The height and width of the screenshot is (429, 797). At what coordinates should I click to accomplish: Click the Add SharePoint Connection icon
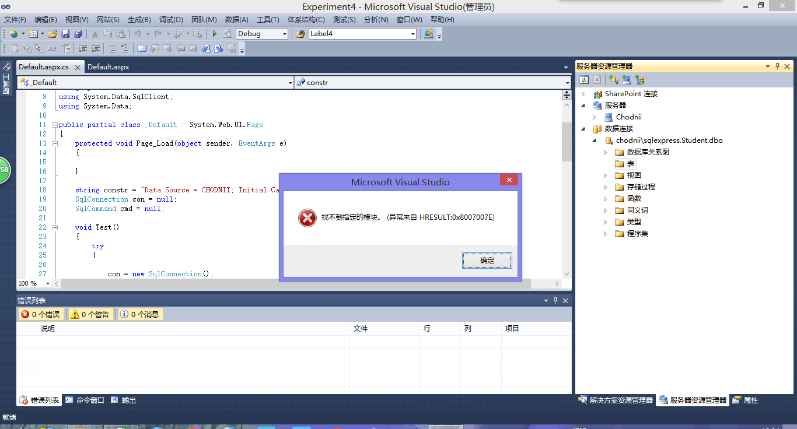639,80
